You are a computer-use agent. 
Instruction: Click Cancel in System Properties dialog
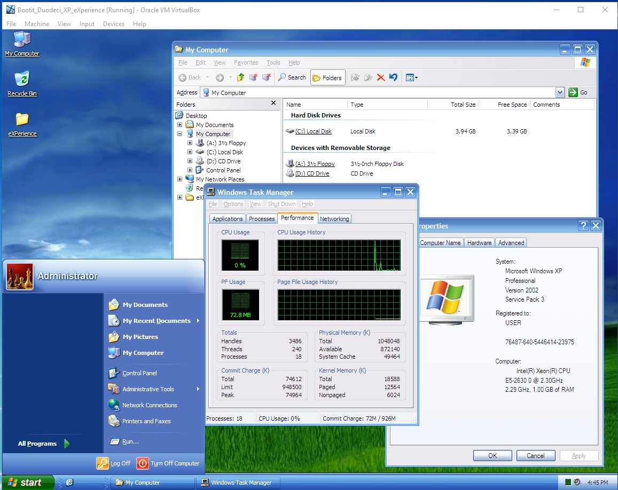pos(536,456)
